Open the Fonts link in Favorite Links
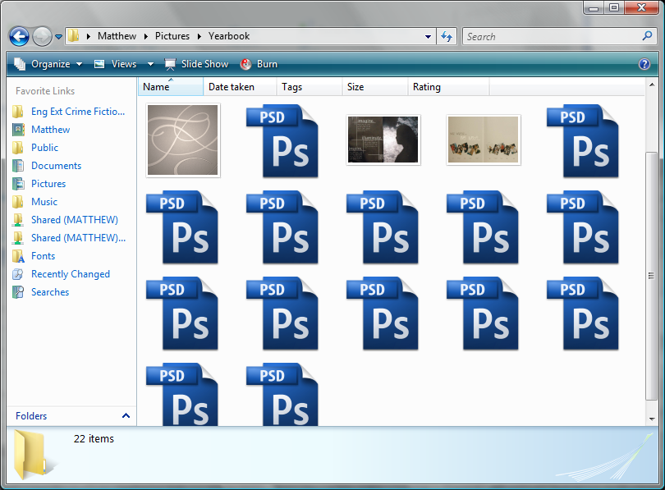Screen dimensions: 665x490 [x=43, y=256]
